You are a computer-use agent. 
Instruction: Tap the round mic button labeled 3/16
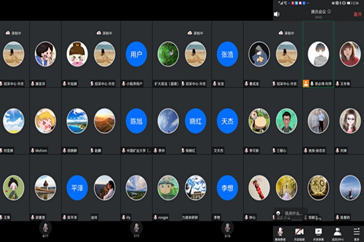coord(227,227)
